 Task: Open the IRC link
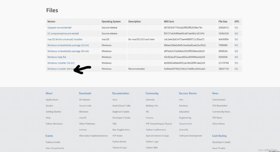tap(147, 112)
